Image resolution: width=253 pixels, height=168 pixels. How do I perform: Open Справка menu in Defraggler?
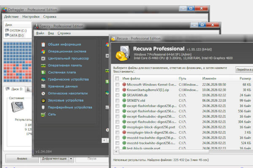coord(50,16)
